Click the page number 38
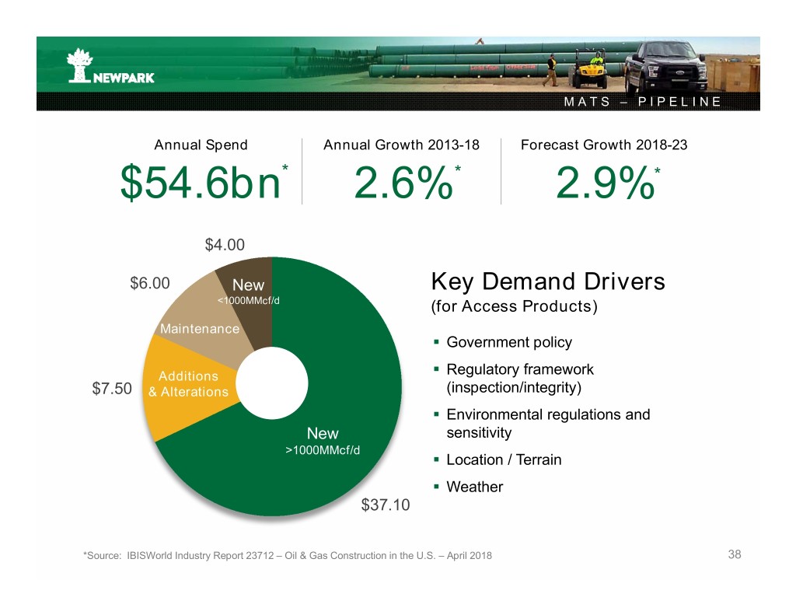This screenshot has width=796, height=615. [735, 554]
